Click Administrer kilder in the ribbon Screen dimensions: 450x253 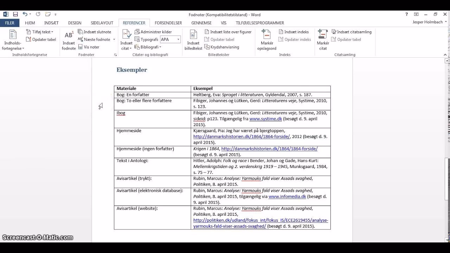pos(153,32)
